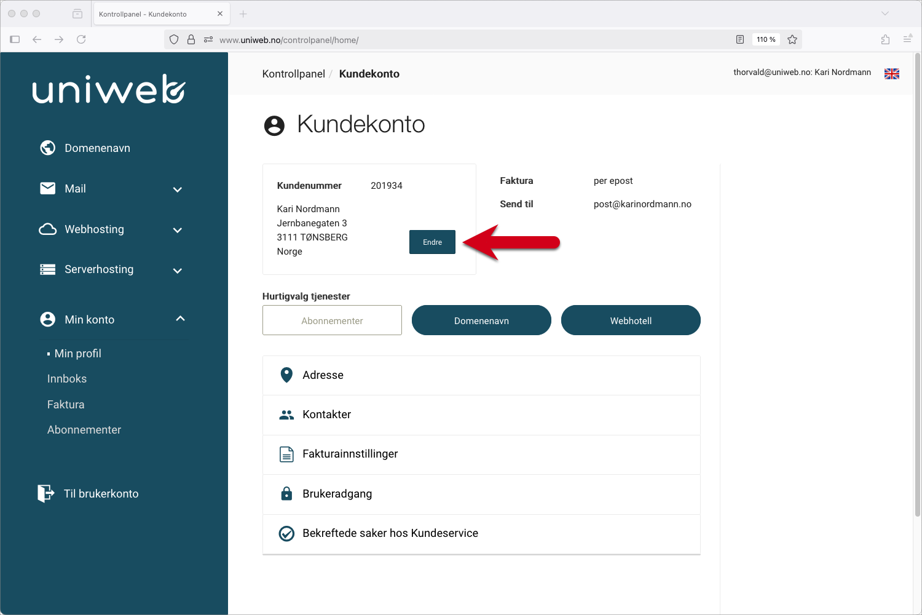922x615 pixels.
Task: Reload the page in browser
Action: tap(81, 39)
